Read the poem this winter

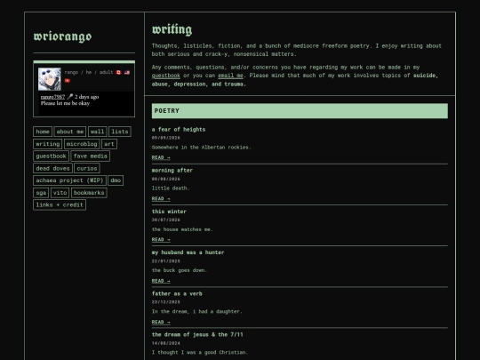tap(161, 240)
